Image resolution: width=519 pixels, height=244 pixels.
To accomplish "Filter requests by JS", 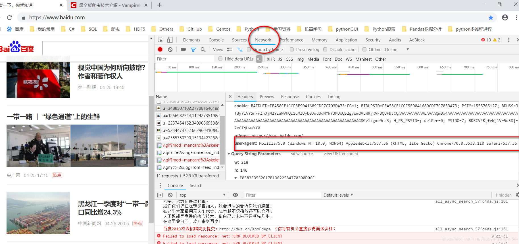I will click(280, 59).
